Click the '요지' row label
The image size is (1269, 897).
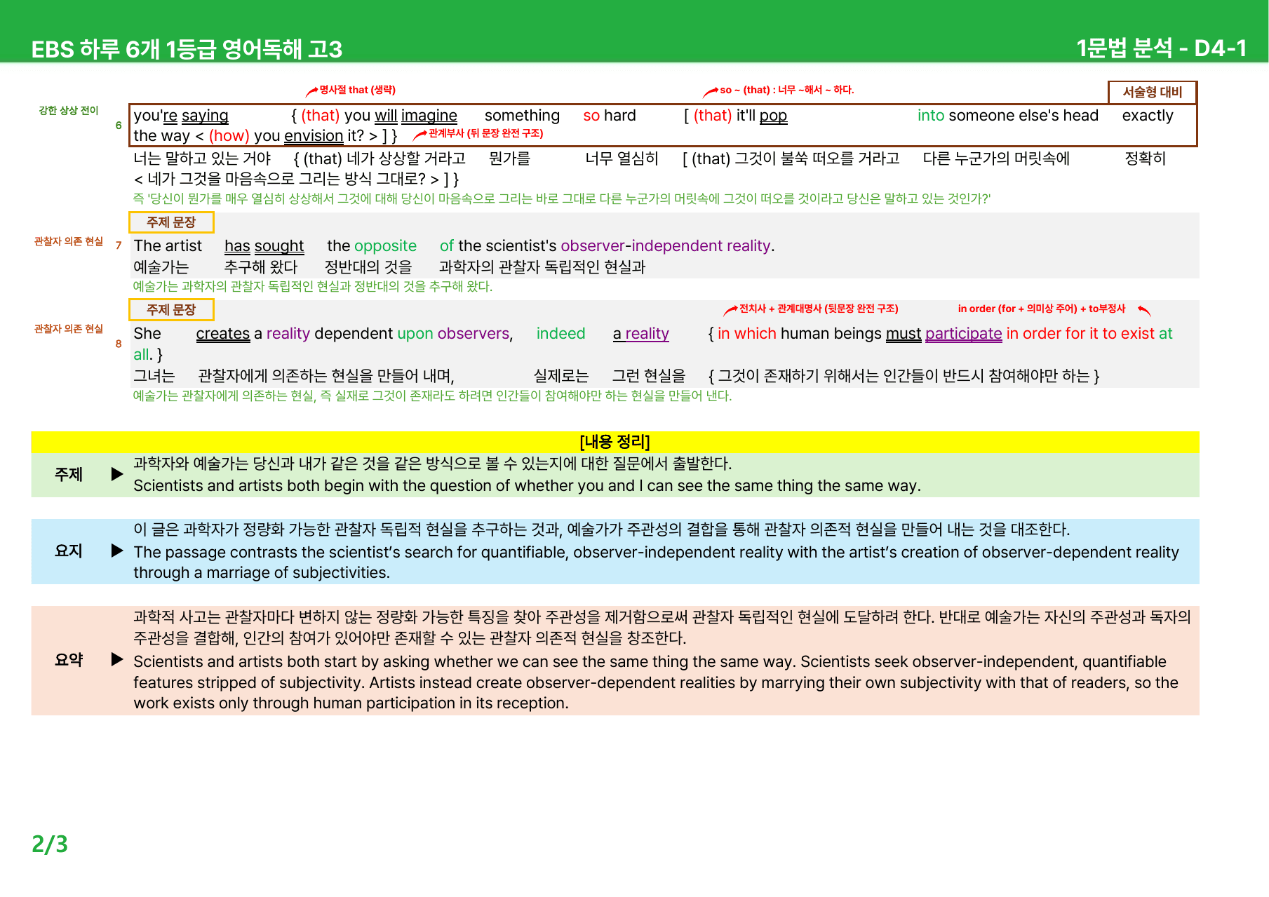point(69,551)
